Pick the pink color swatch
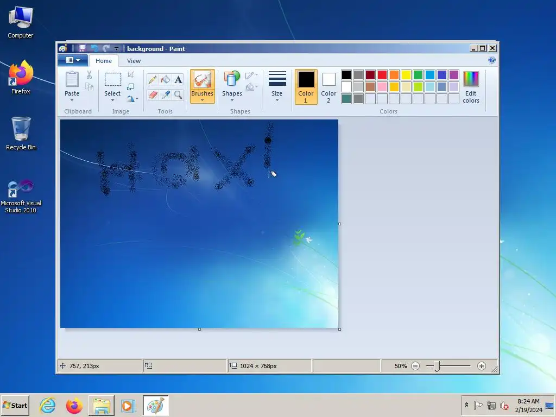Viewport: 556px width, 417px height. [x=382, y=87]
